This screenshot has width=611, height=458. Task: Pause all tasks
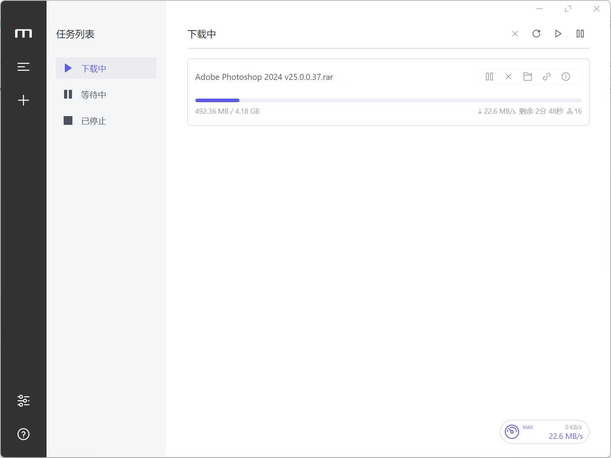coord(580,34)
